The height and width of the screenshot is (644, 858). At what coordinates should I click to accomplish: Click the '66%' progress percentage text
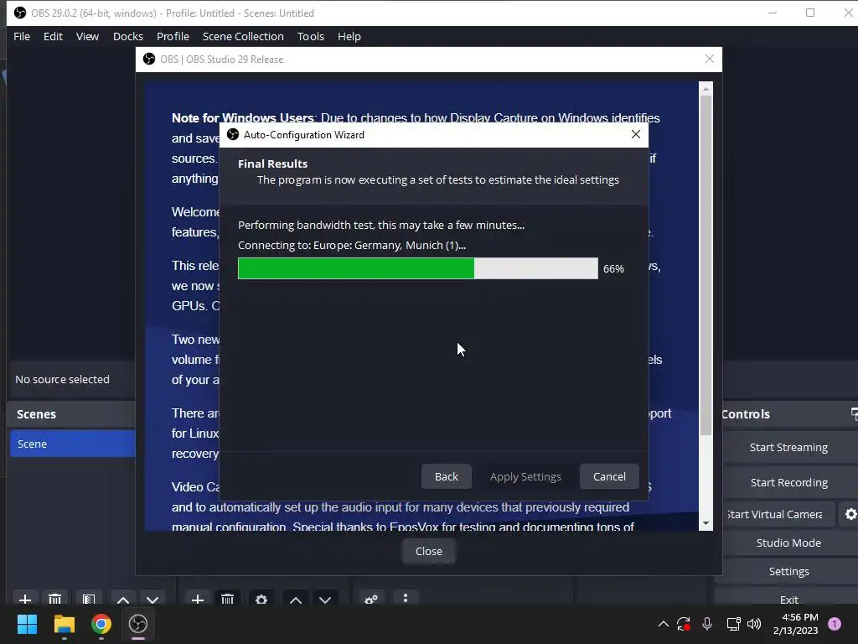point(613,269)
